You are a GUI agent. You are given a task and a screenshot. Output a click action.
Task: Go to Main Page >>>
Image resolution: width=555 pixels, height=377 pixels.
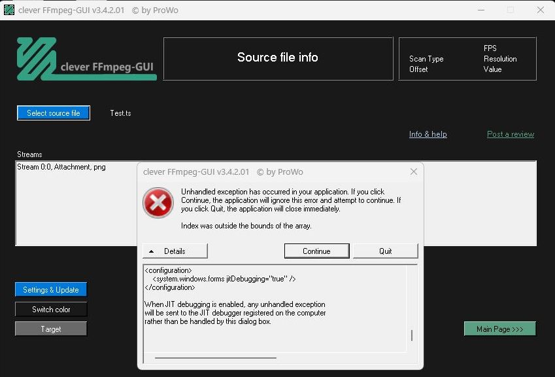[500, 329]
